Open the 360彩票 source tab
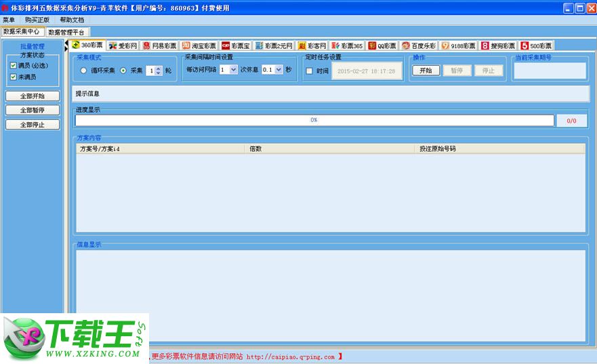The height and width of the screenshot is (364, 597). click(x=87, y=45)
